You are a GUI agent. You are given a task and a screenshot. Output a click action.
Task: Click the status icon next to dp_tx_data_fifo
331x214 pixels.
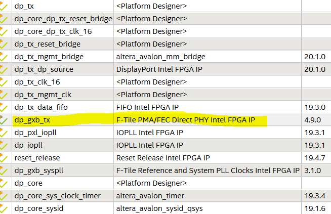coord(4,107)
